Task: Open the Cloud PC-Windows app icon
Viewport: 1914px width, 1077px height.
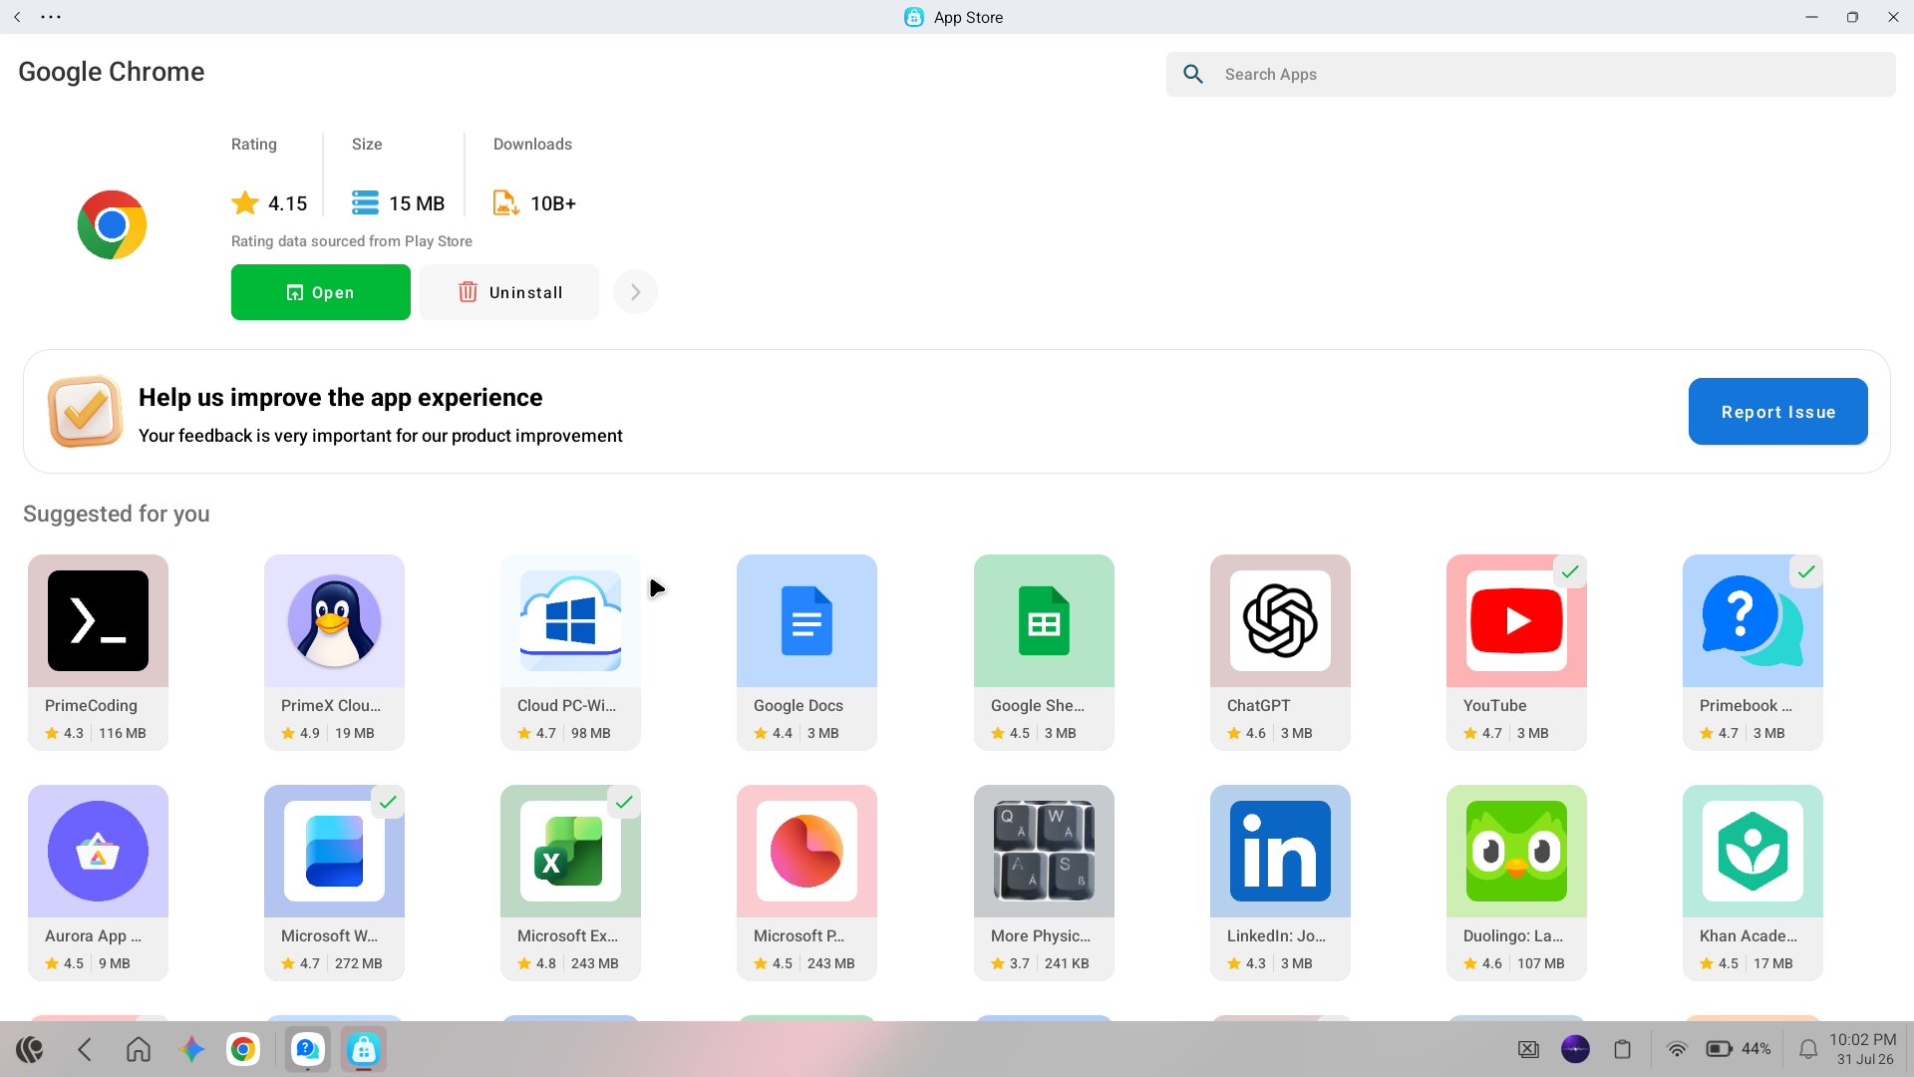Action: click(x=570, y=620)
